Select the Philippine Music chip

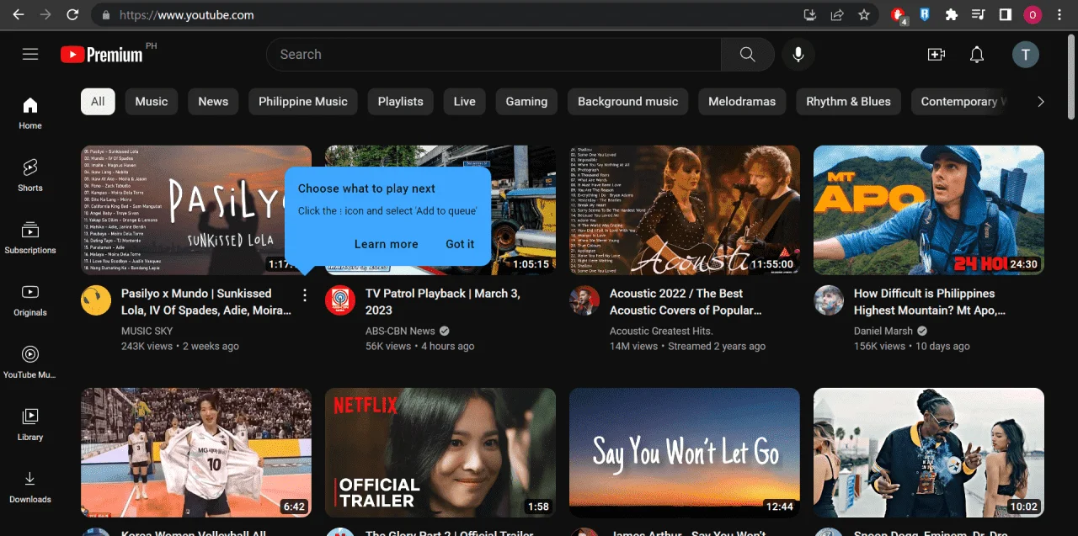303,102
